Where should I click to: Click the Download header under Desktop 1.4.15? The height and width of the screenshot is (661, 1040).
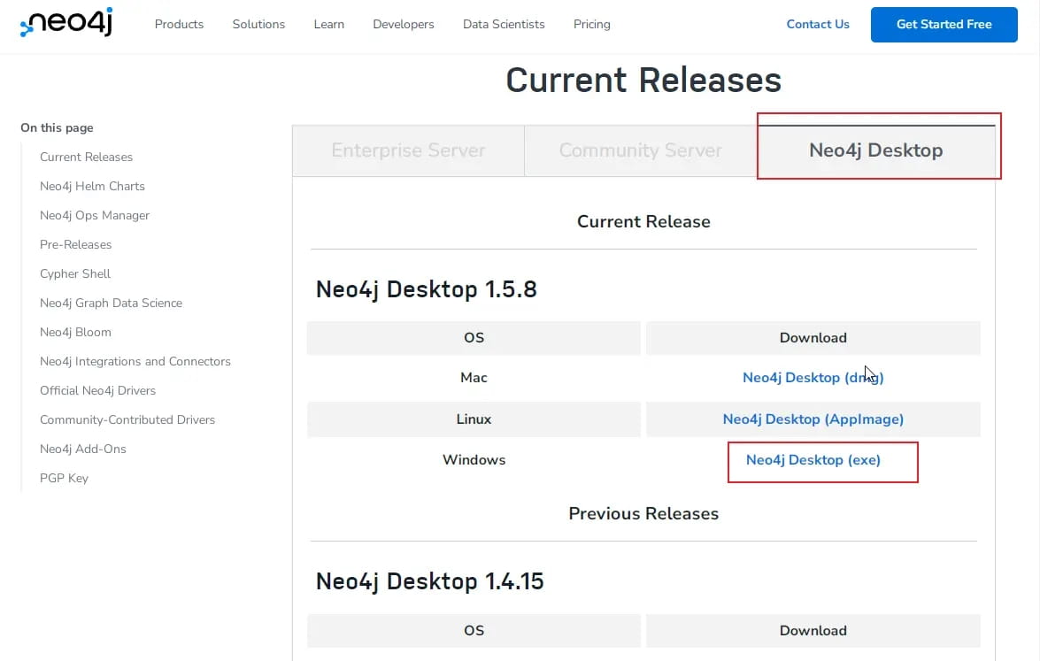pyautogui.click(x=813, y=631)
